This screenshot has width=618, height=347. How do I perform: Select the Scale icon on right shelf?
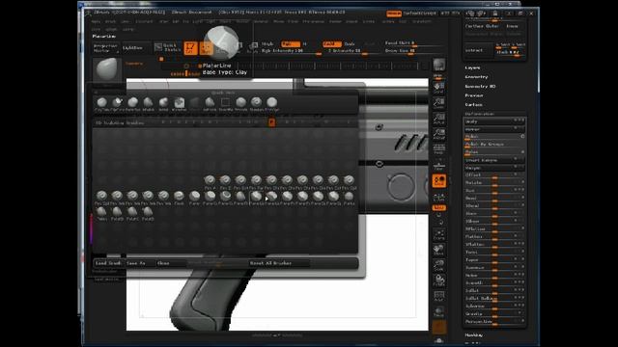point(438,266)
